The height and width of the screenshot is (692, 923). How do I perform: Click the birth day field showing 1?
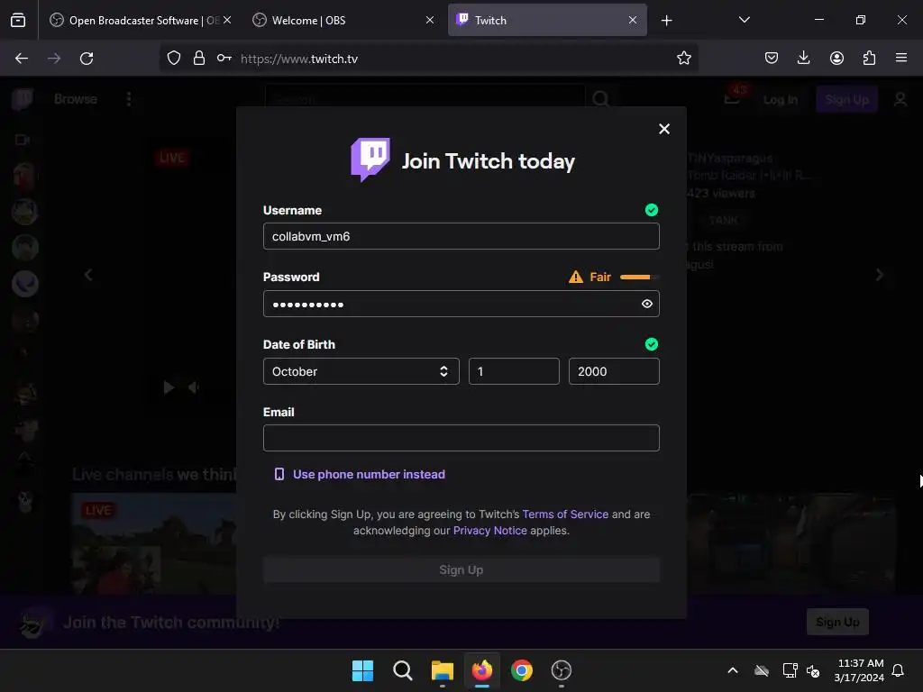tap(514, 371)
